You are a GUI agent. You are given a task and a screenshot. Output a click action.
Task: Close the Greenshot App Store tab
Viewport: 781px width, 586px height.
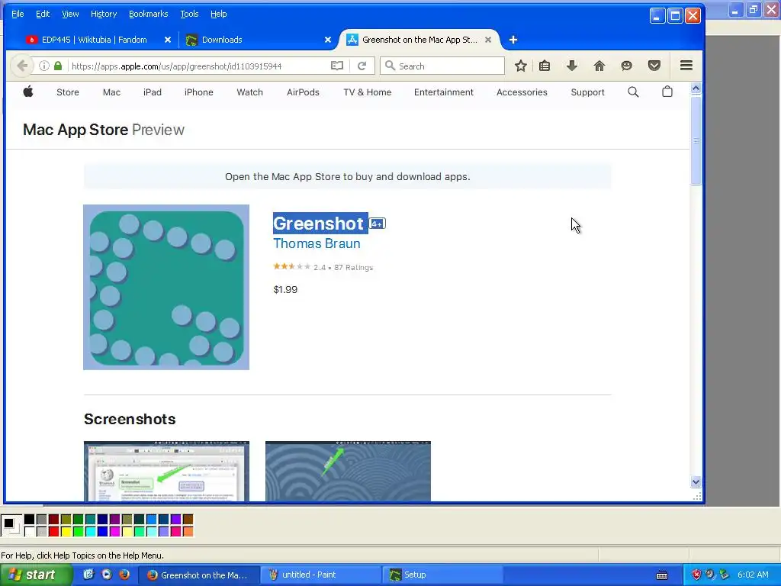488,40
